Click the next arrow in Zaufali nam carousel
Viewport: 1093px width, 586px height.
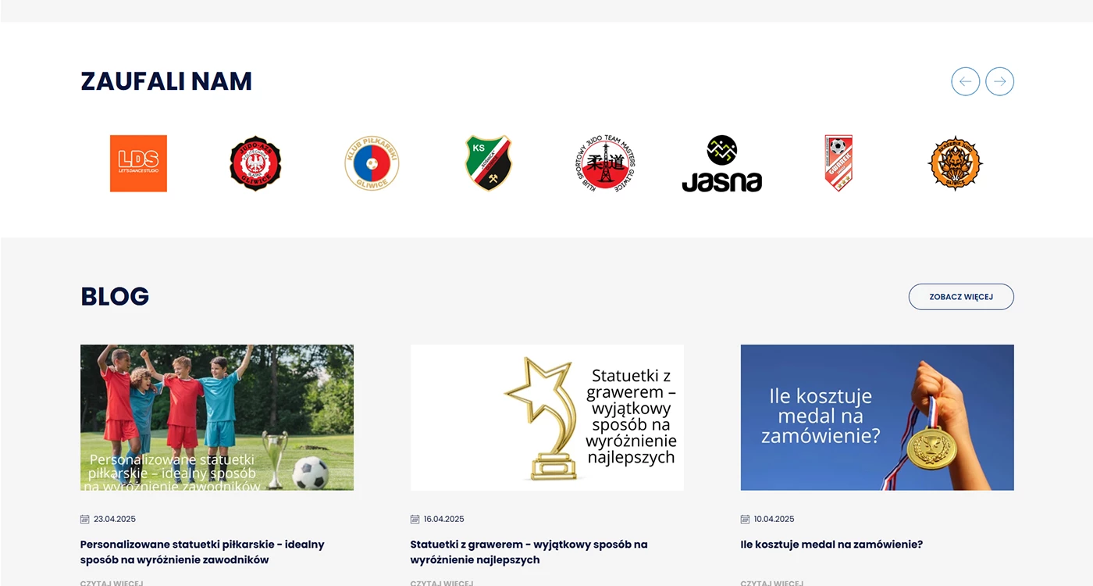point(999,81)
